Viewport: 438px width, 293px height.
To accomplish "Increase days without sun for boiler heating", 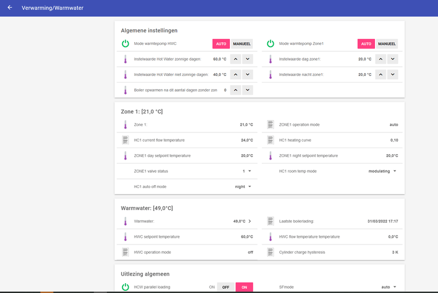I will tap(235, 90).
